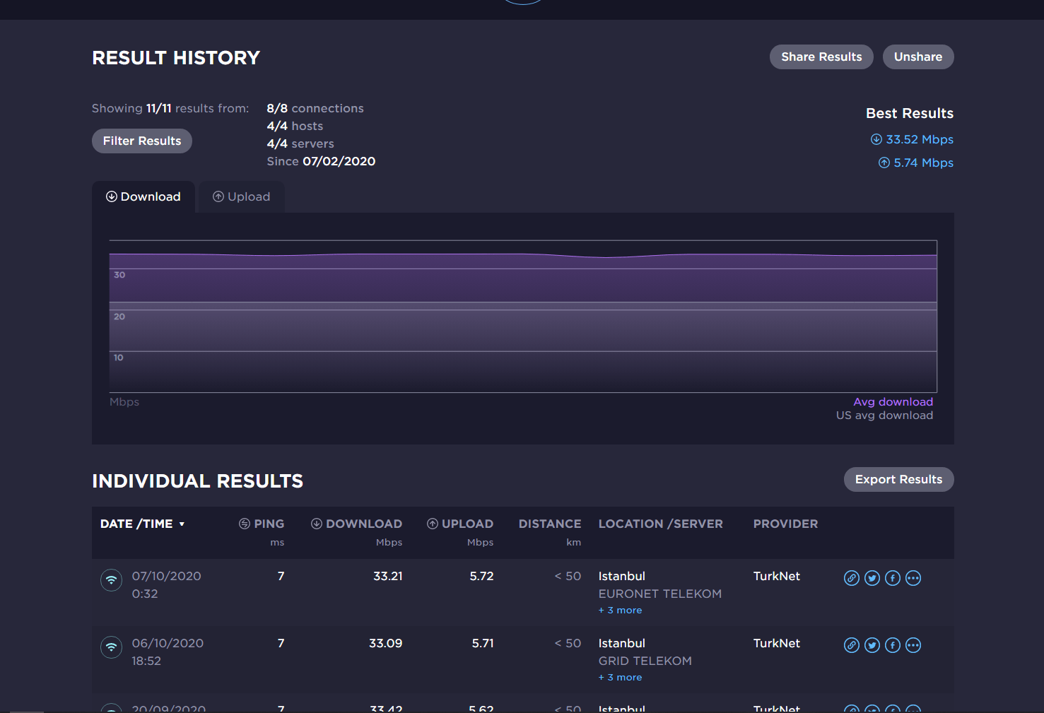Toggle 'Avg download' chart legend

click(893, 402)
